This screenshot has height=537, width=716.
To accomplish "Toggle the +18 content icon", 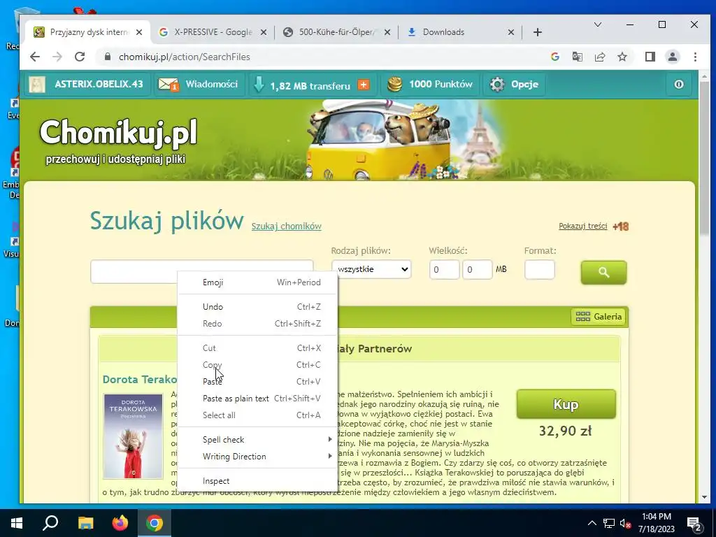I will tap(621, 227).
